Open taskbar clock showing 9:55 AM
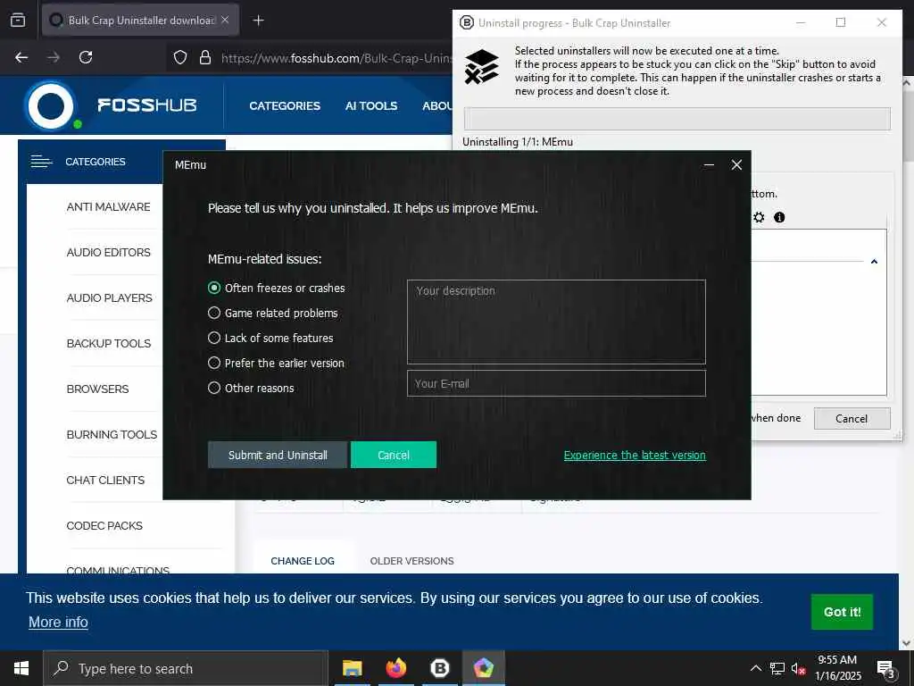This screenshot has height=686, width=914. click(x=837, y=668)
